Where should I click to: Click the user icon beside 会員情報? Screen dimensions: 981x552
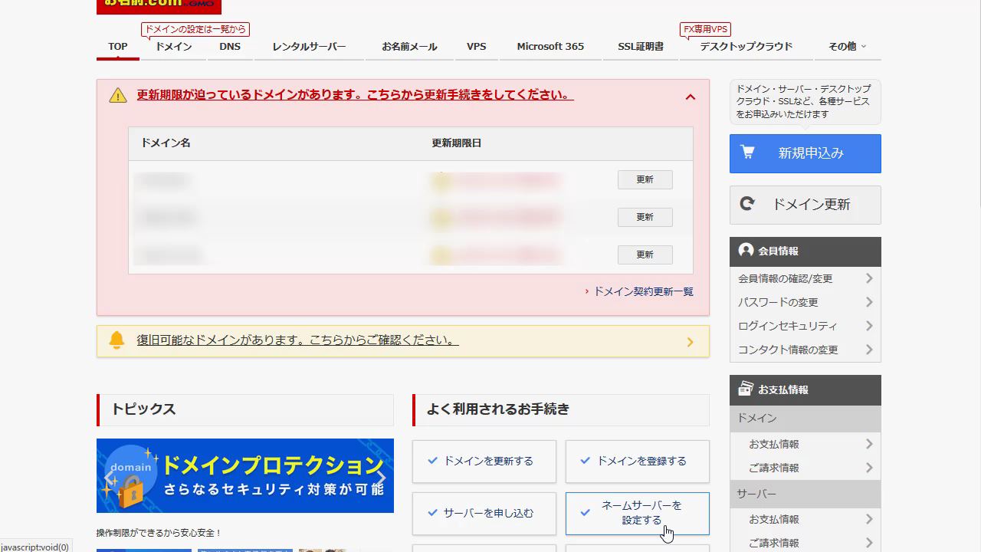coord(746,251)
